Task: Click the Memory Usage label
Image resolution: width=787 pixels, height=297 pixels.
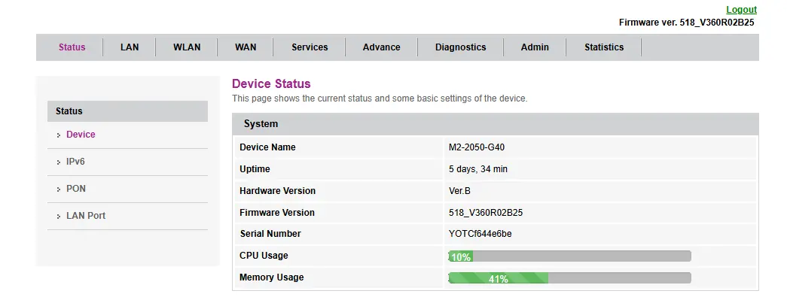Action: 272,277
